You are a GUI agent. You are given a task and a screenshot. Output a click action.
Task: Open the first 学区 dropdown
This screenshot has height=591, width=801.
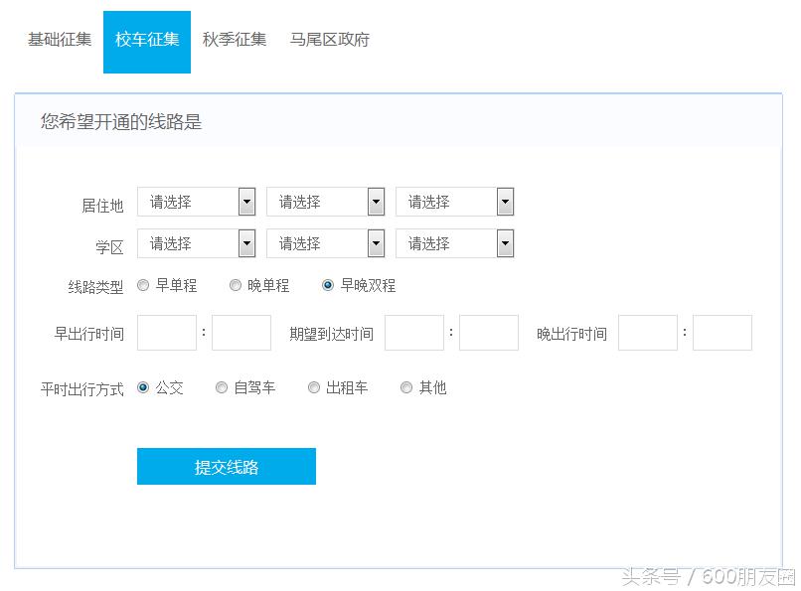[x=196, y=243]
